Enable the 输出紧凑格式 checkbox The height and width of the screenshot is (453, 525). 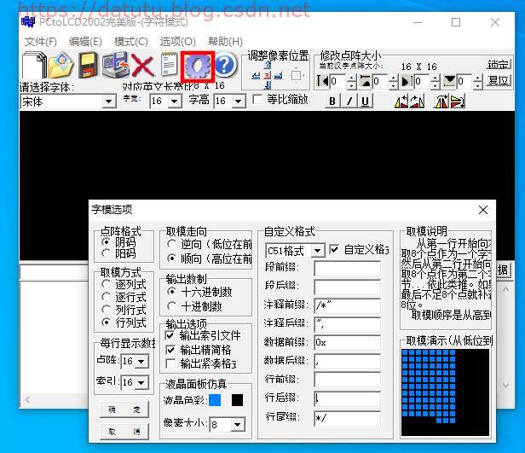pyautogui.click(x=170, y=363)
